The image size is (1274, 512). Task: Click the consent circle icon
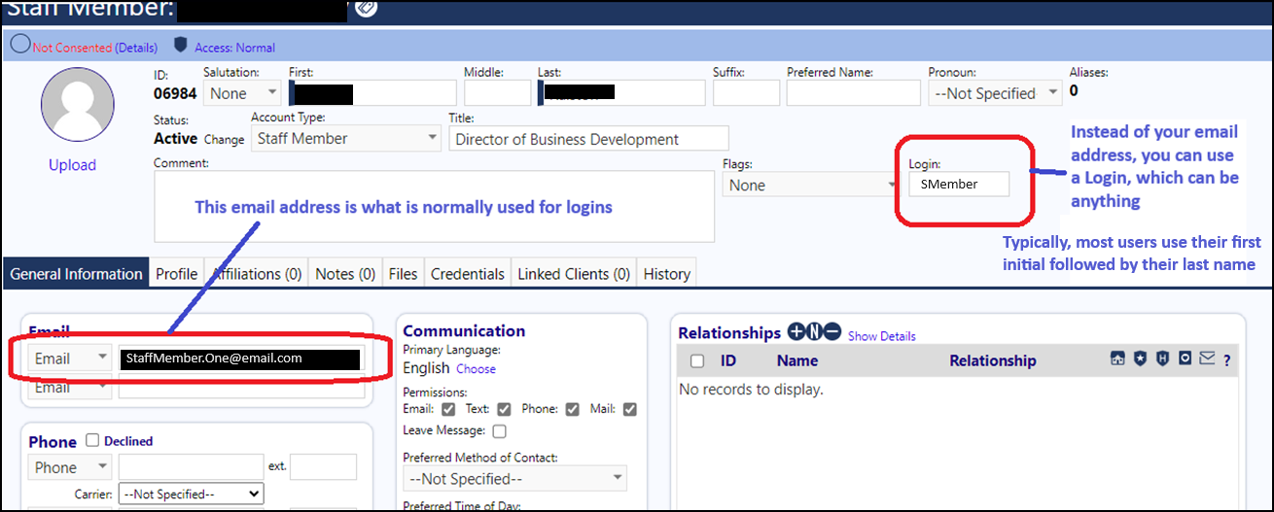(19, 45)
